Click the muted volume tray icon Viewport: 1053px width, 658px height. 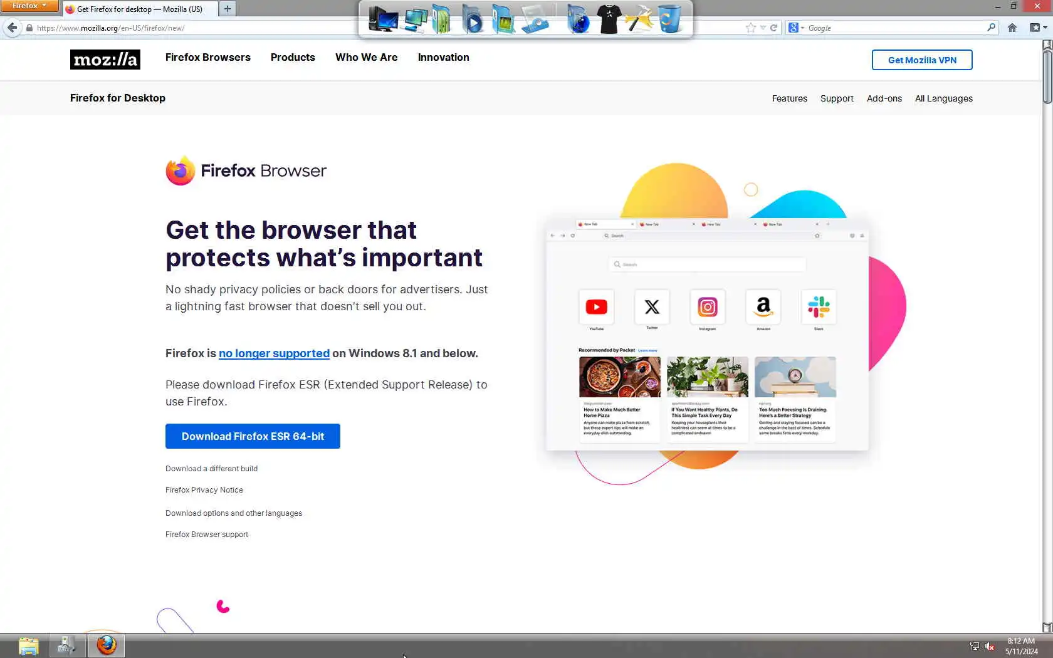click(990, 646)
